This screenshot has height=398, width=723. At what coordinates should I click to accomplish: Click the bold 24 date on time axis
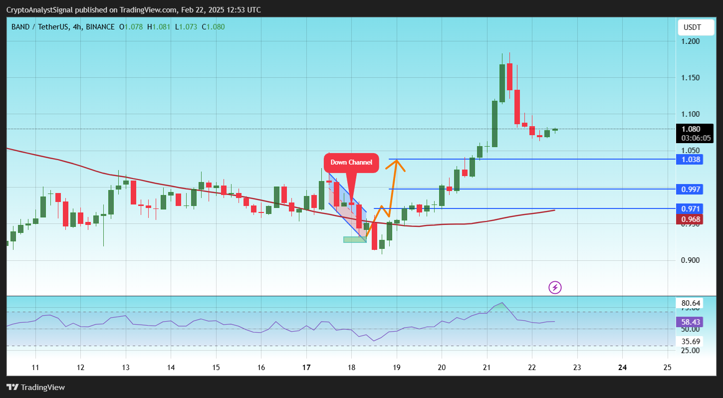click(x=623, y=368)
